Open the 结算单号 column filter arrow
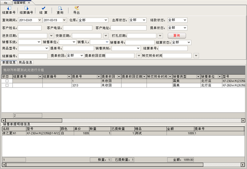 40,76
